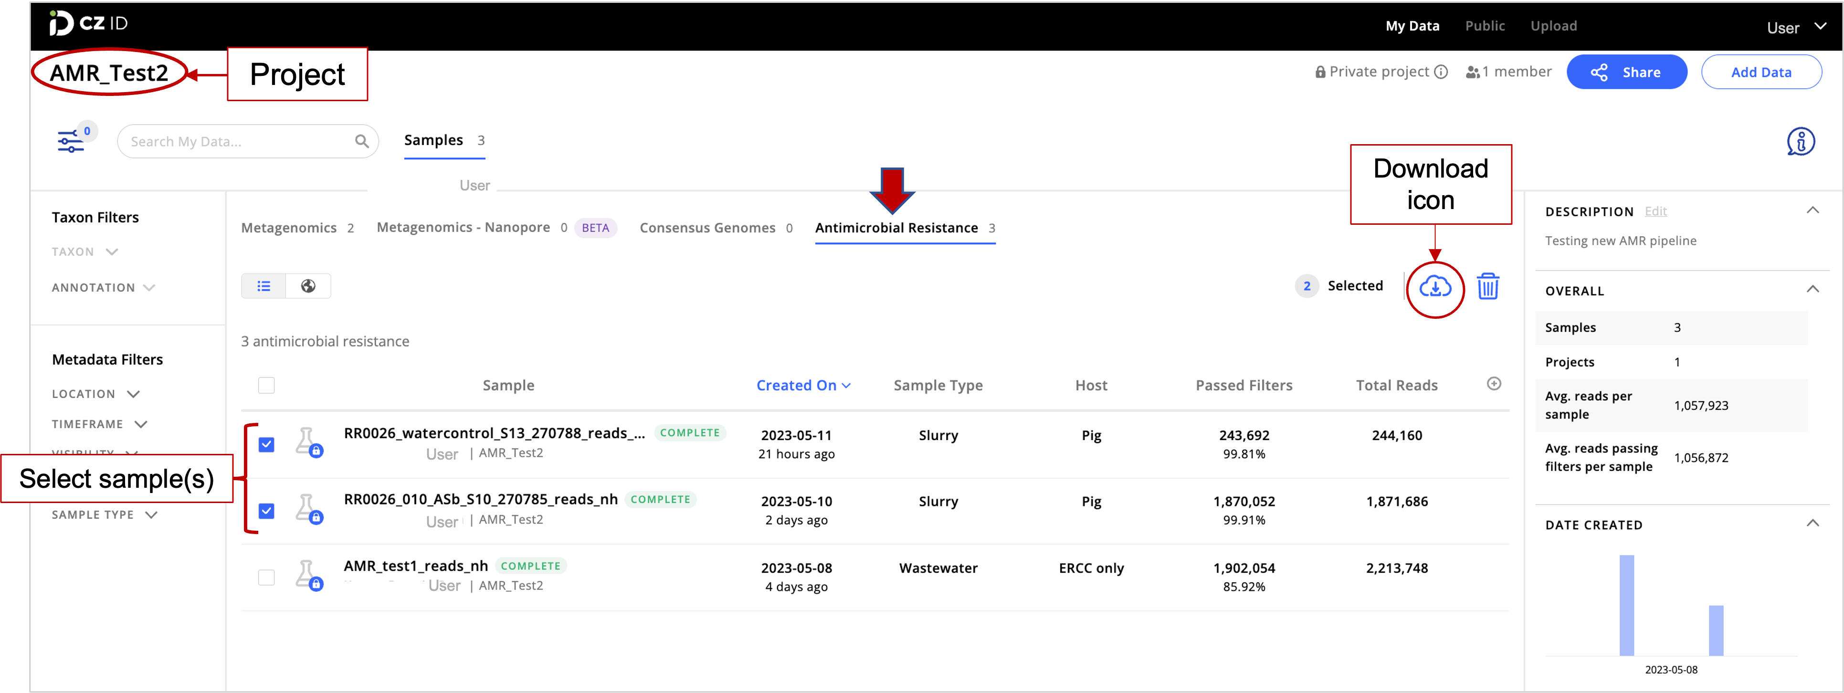
Task: Collapse the Description panel
Action: pos(1812,210)
